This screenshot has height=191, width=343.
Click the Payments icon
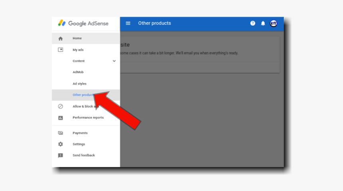[x=61, y=133]
